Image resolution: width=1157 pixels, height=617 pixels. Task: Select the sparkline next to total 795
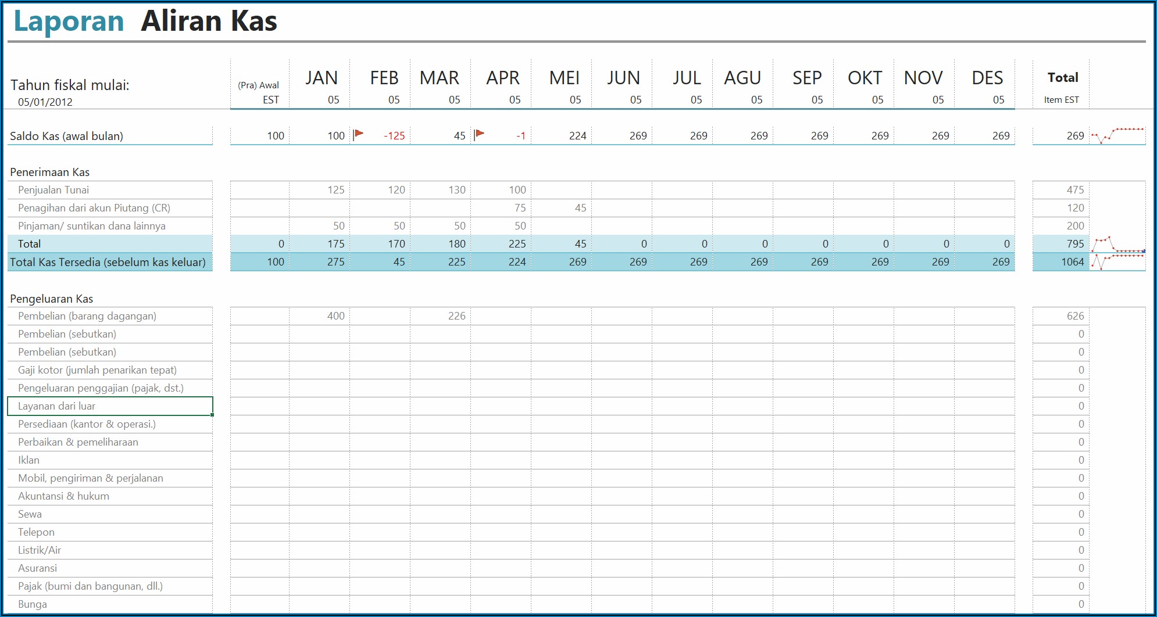coord(1117,243)
